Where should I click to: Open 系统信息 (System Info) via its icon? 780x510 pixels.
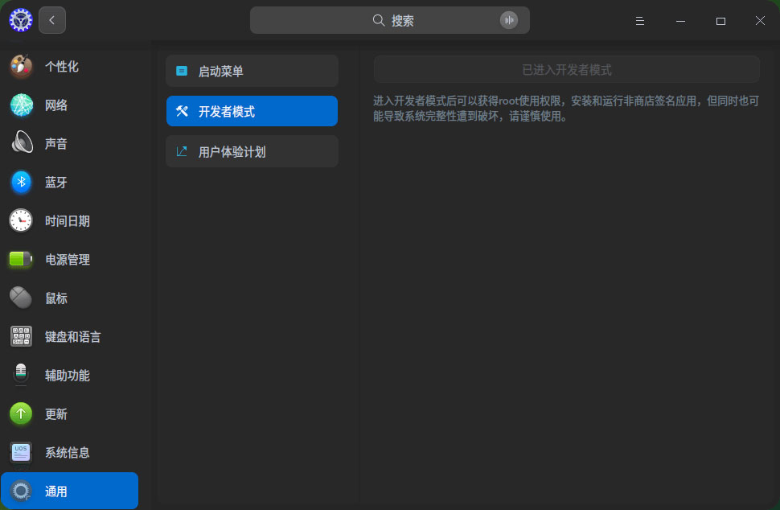20,452
